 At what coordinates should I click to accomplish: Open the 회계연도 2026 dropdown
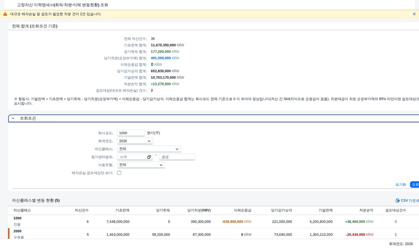click(135, 141)
